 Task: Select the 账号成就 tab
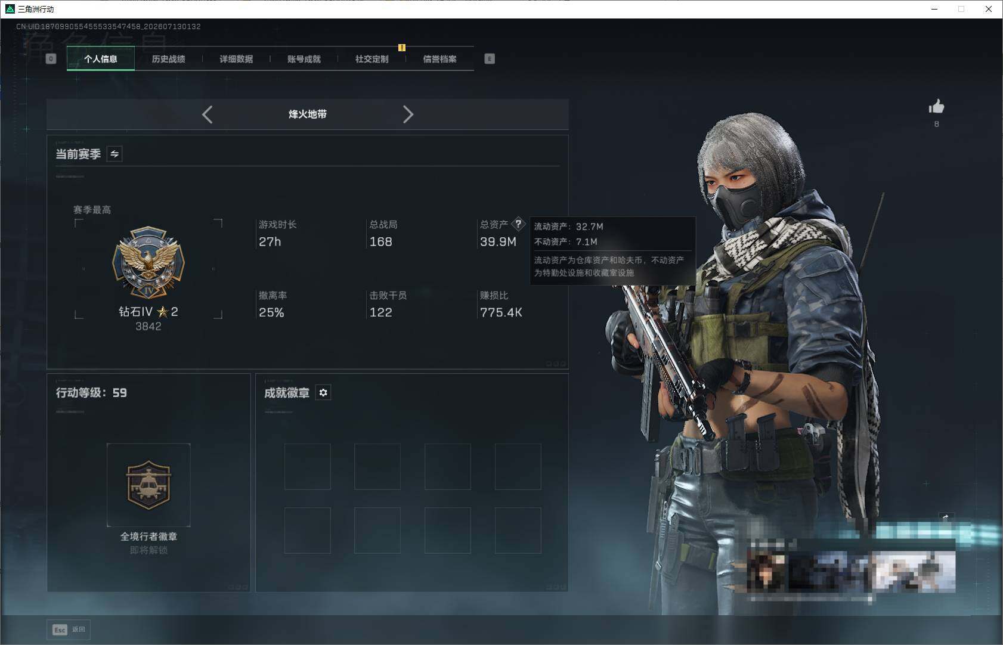tap(304, 59)
